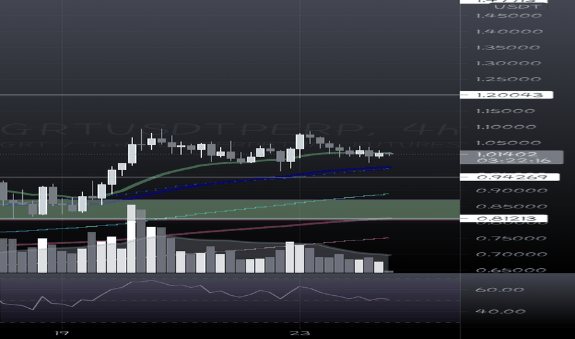Select the green rectangle support zone
This screenshot has height=339, width=575.
click(x=230, y=210)
